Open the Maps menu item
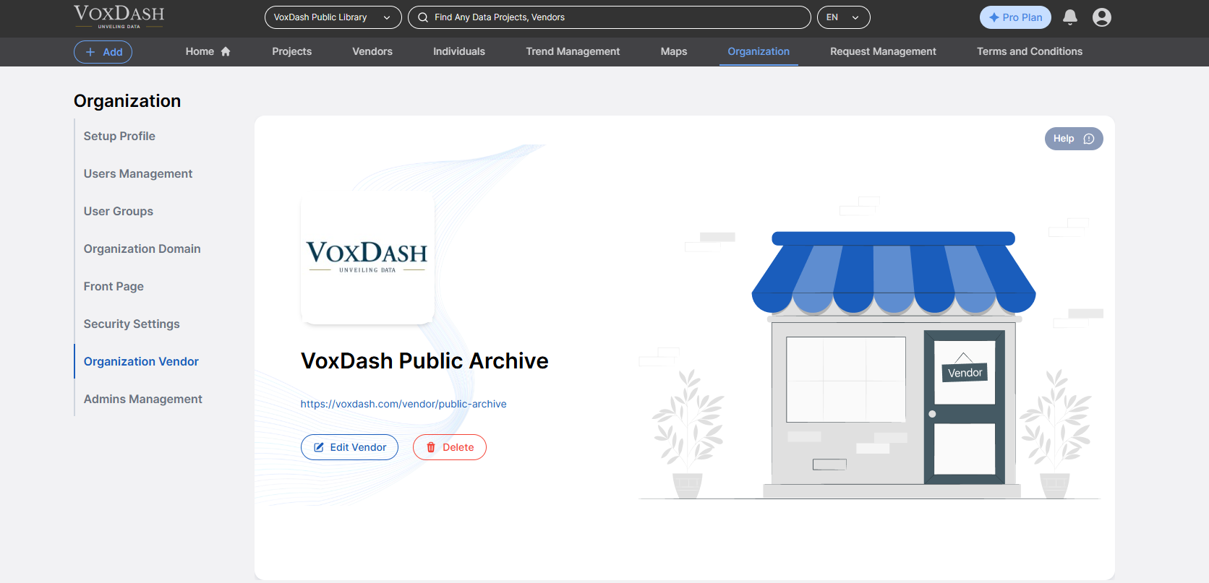 [x=674, y=51]
